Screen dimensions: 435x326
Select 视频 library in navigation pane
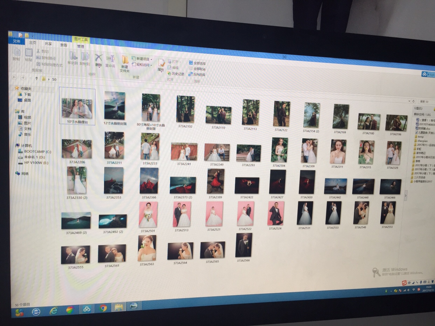(x=25, y=117)
